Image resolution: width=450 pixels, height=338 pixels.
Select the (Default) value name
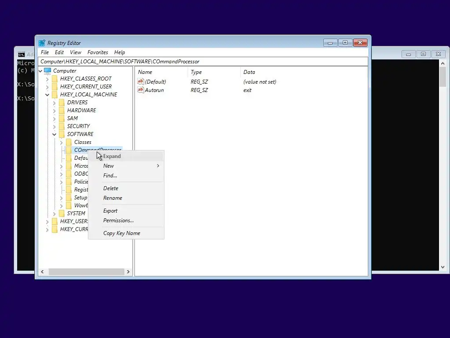[156, 81]
